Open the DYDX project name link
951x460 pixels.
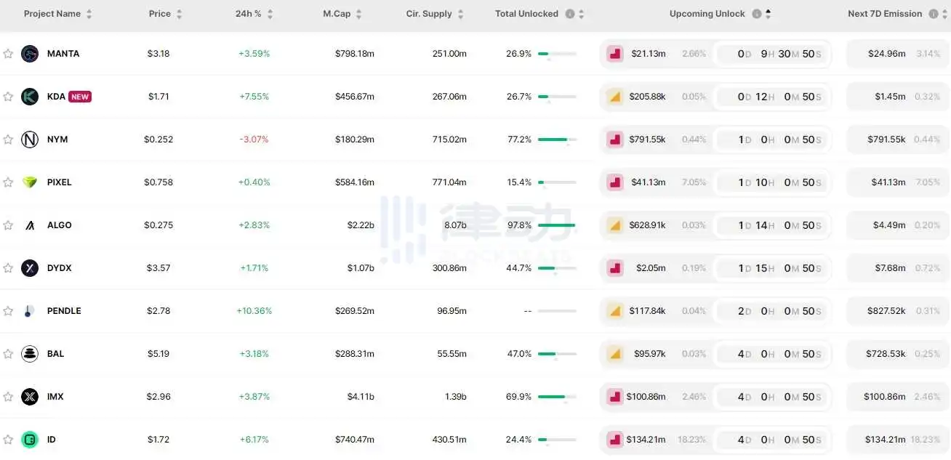(x=60, y=268)
